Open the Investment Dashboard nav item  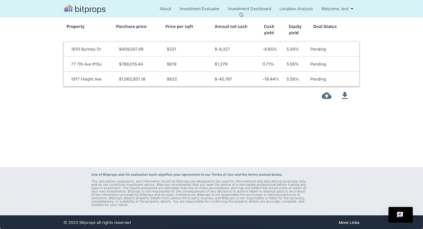click(249, 9)
